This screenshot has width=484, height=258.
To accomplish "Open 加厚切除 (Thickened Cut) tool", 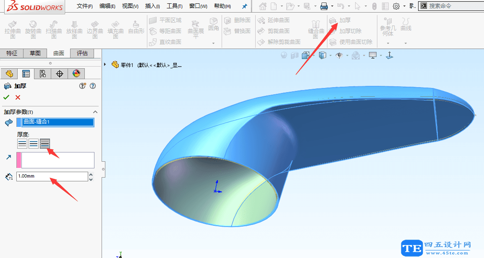I will [x=350, y=30].
